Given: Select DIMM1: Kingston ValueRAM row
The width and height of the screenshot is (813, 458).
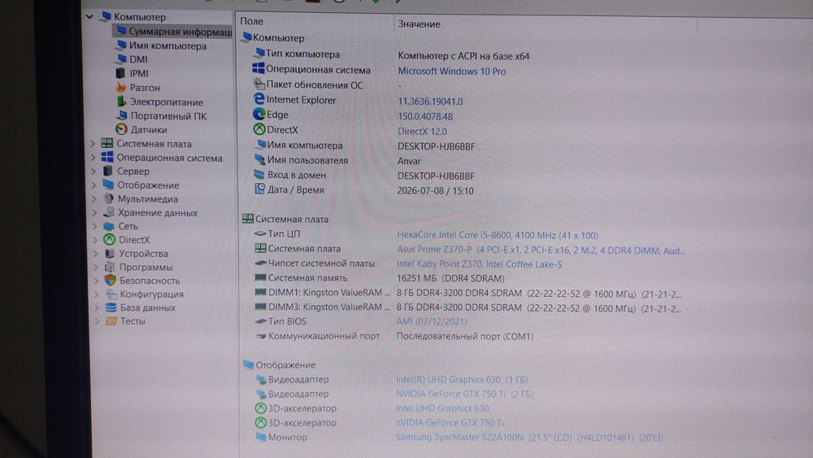Looking at the screenshot, I should click(x=467, y=293).
